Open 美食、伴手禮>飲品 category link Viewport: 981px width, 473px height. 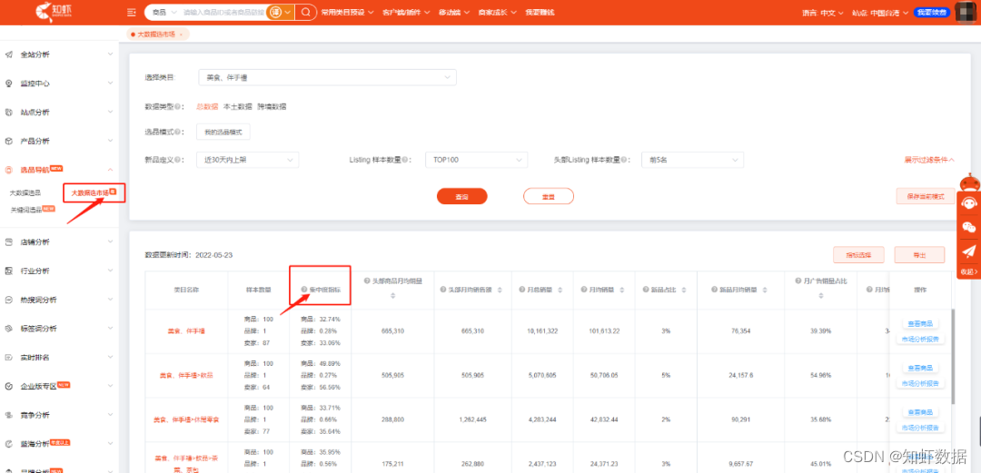pyautogui.click(x=186, y=375)
